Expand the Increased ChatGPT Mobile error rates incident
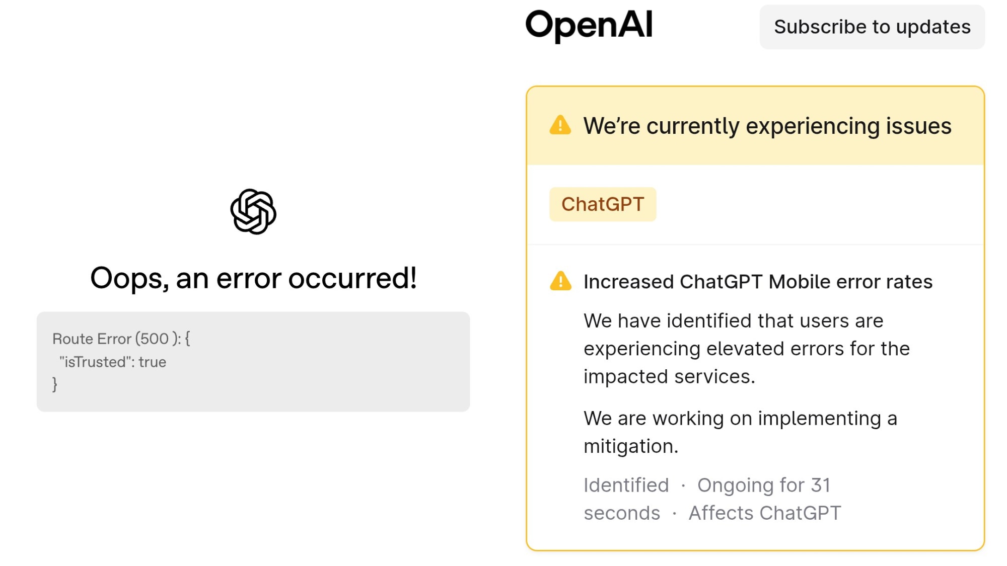Viewport: 1007px width, 566px height. pyautogui.click(x=757, y=281)
